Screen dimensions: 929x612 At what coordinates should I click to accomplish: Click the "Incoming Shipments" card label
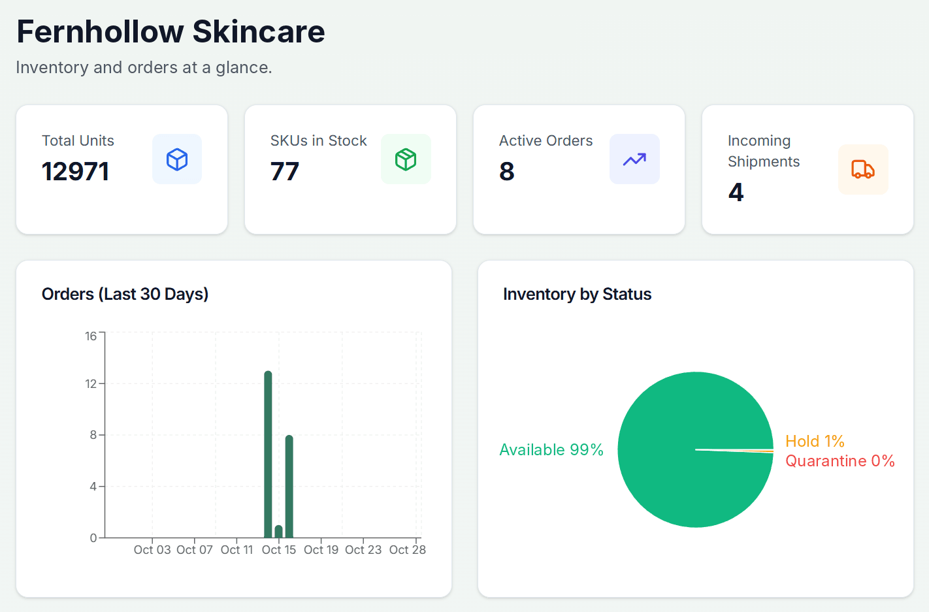pyautogui.click(x=764, y=152)
